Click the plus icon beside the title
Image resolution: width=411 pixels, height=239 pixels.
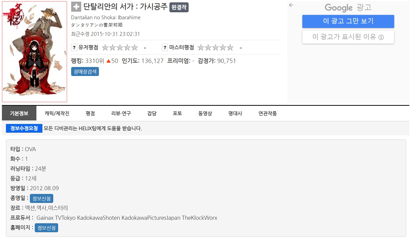click(76, 7)
